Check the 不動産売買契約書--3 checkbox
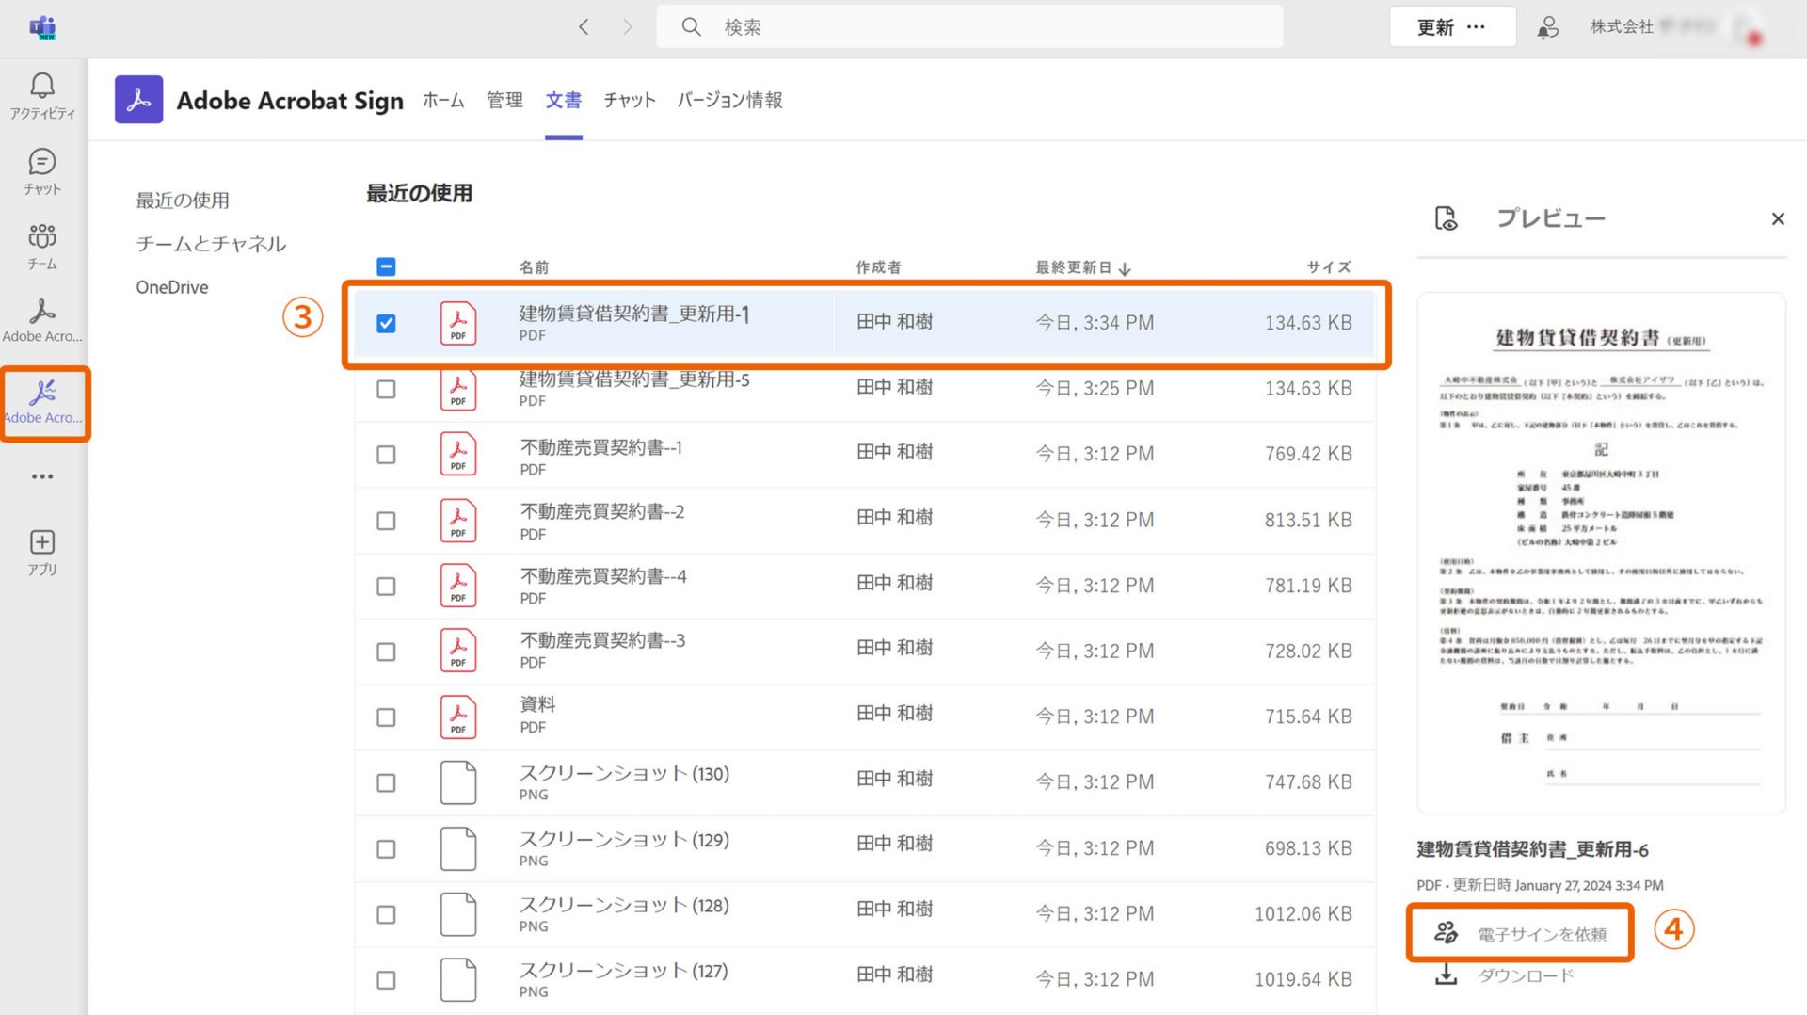This screenshot has width=1807, height=1015. click(386, 652)
